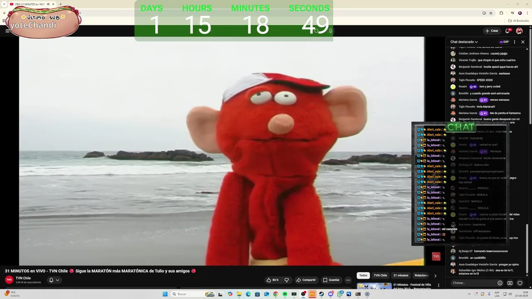Click Aura Guadalupe 'pongan yo opino' message
Image resolution: width=532 pixels, height=299 pixels.
pyautogui.click(x=485, y=265)
